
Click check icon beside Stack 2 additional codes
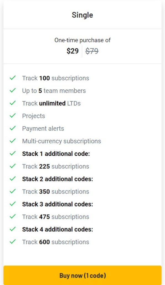pyautogui.click(x=13, y=179)
